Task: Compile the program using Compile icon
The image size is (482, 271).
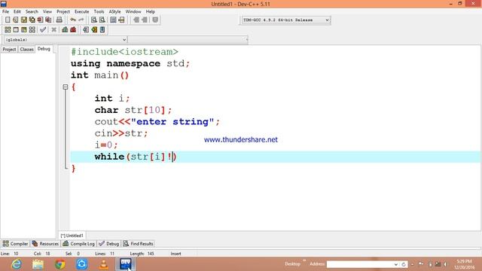Action: coord(8,30)
